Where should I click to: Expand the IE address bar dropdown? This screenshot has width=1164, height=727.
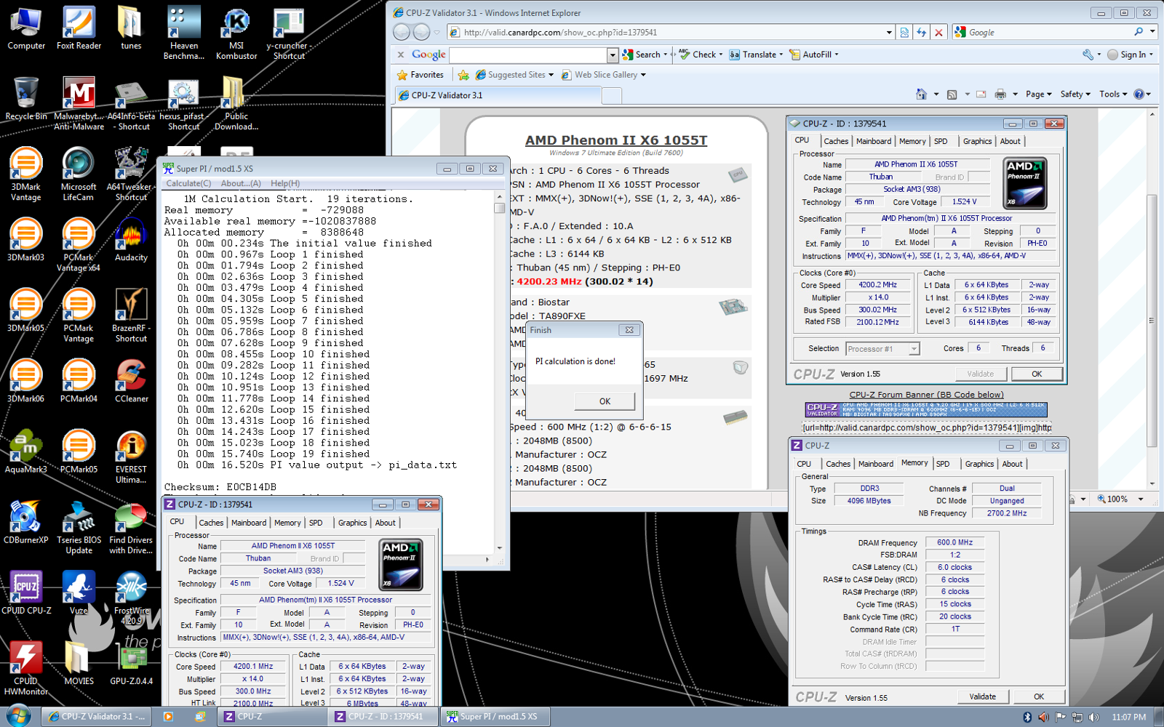point(889,32)
